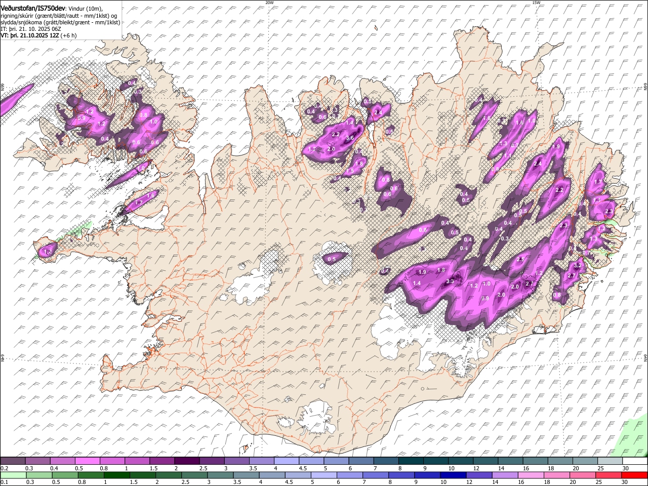The image size is (648, 486).
Task: Select top legend swatch between 2 and 2.5
Action: pos(187,461)
